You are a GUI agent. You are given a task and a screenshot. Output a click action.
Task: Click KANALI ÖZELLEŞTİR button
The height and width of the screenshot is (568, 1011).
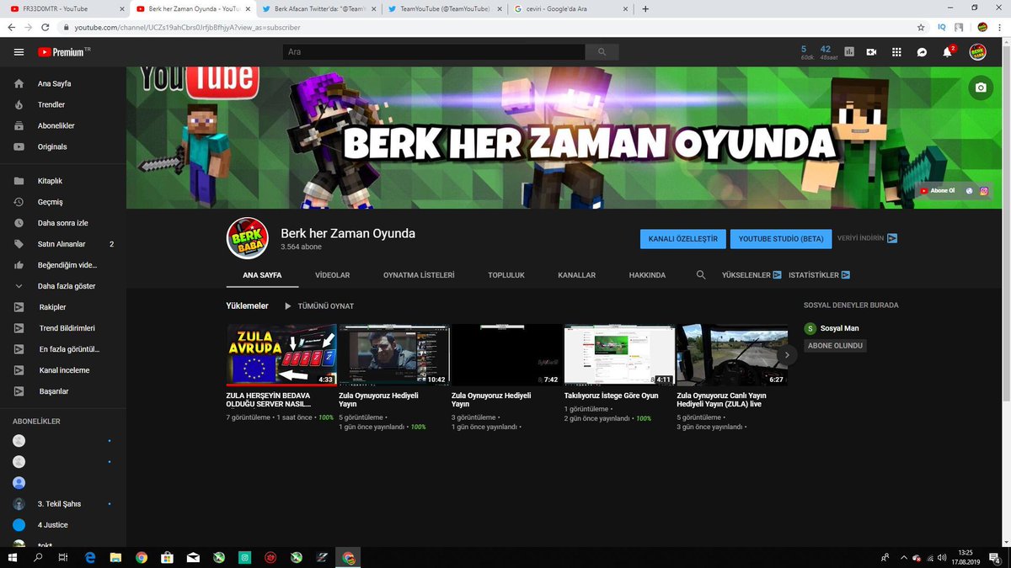click(682, 239)
